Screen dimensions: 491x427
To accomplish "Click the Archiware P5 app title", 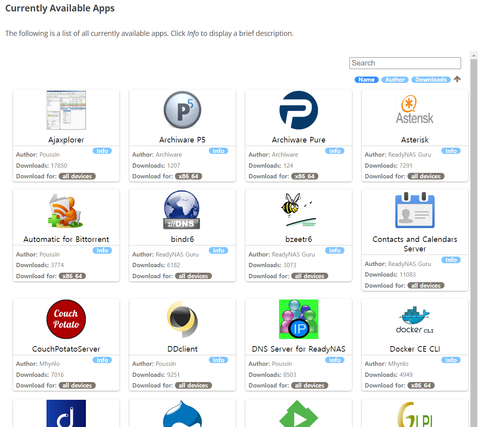I will coord(182,140).
